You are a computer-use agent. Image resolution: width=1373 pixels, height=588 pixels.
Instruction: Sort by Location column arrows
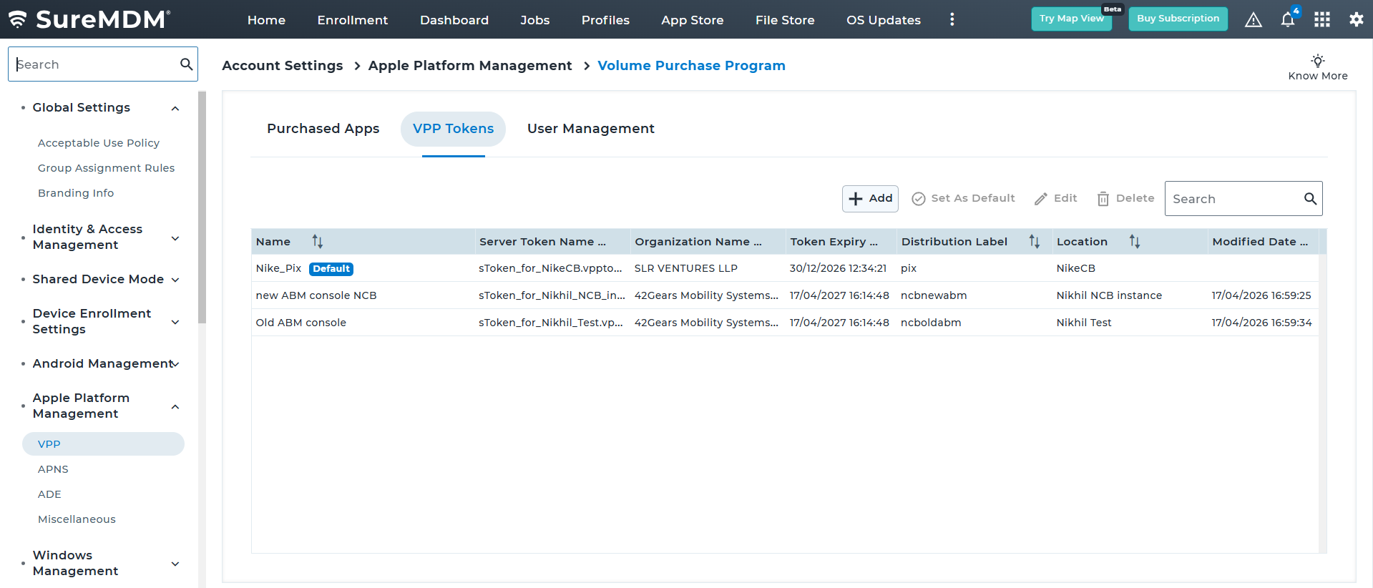(1134, 242)
